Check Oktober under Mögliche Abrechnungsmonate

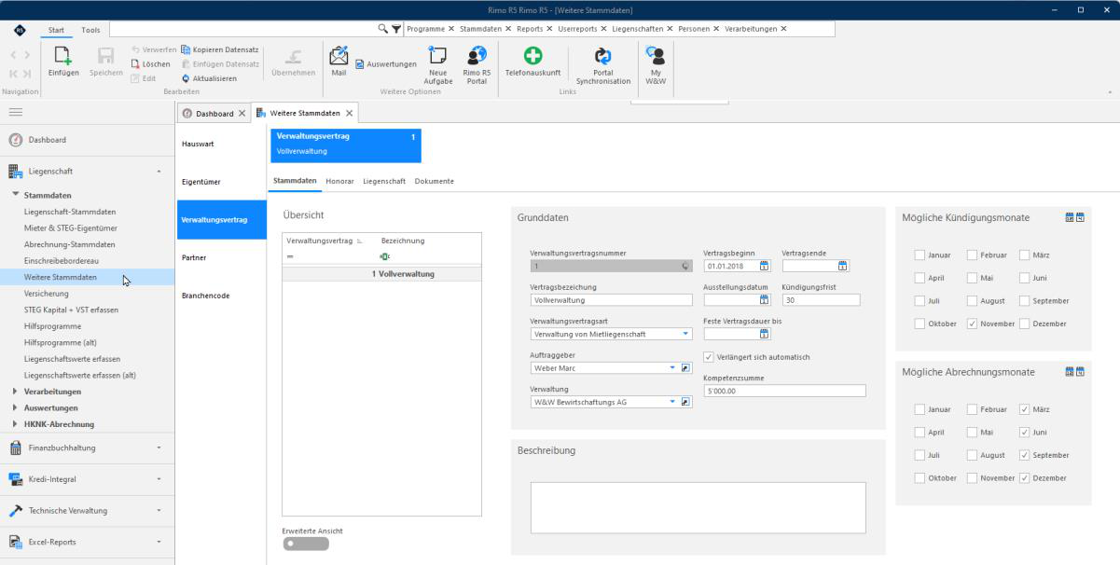[x=920, y=478]
